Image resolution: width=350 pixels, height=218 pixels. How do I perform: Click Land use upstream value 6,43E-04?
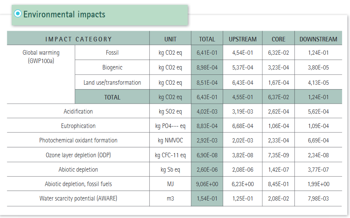pyautogui.click(x=243, y=82)
